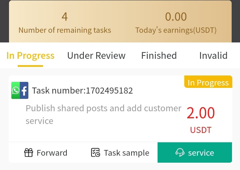
Task: Click the headset icon on service button
Action: tap(180, 153)
